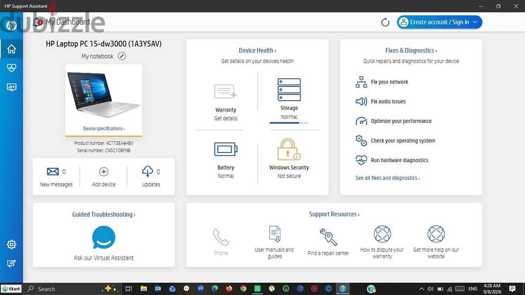
Task: Open the feedback icon in sidebar
Action: 11,264
